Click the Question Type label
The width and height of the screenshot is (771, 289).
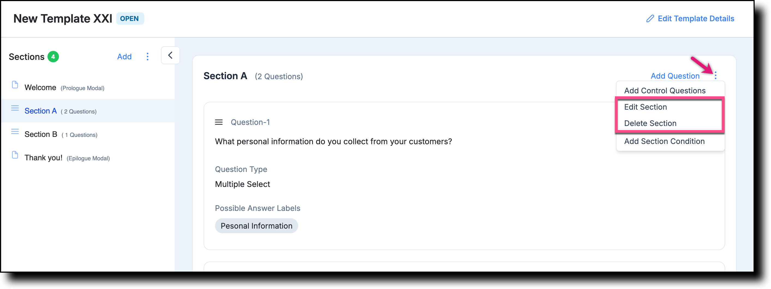click(241, 169)
